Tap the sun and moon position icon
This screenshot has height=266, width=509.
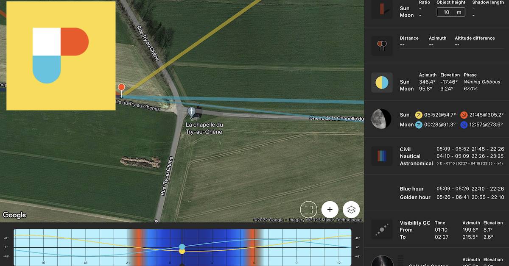tap(382, 82)
